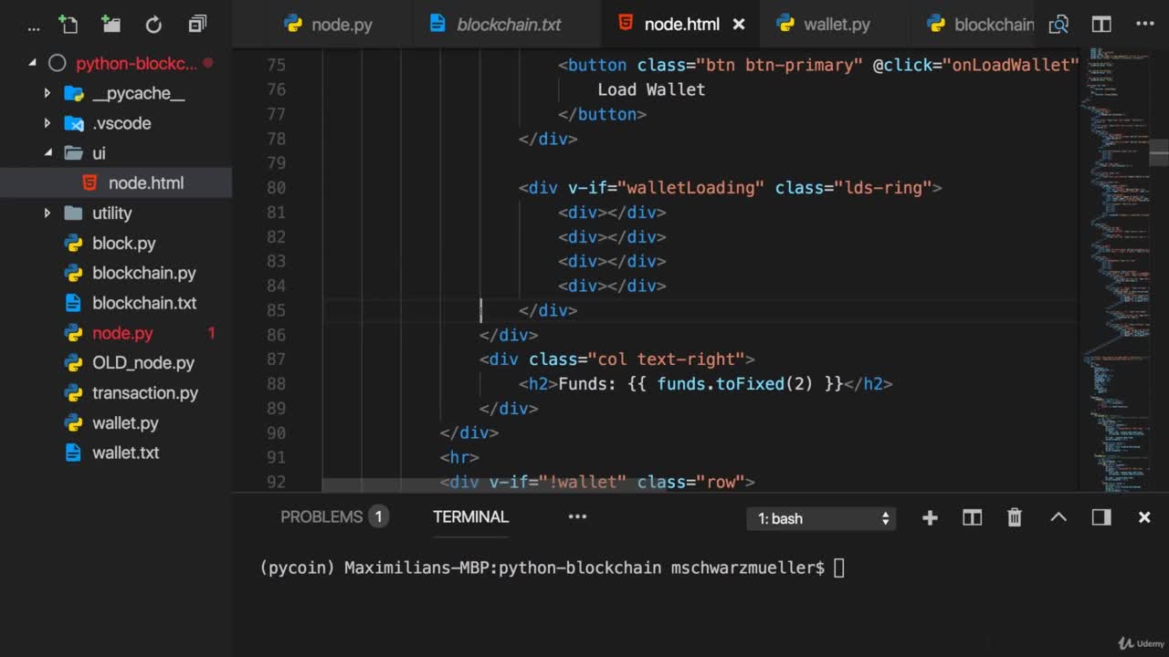Click the transaction.py python icon
Viewport: 1169px width, 657px height.
coord(74,392)
